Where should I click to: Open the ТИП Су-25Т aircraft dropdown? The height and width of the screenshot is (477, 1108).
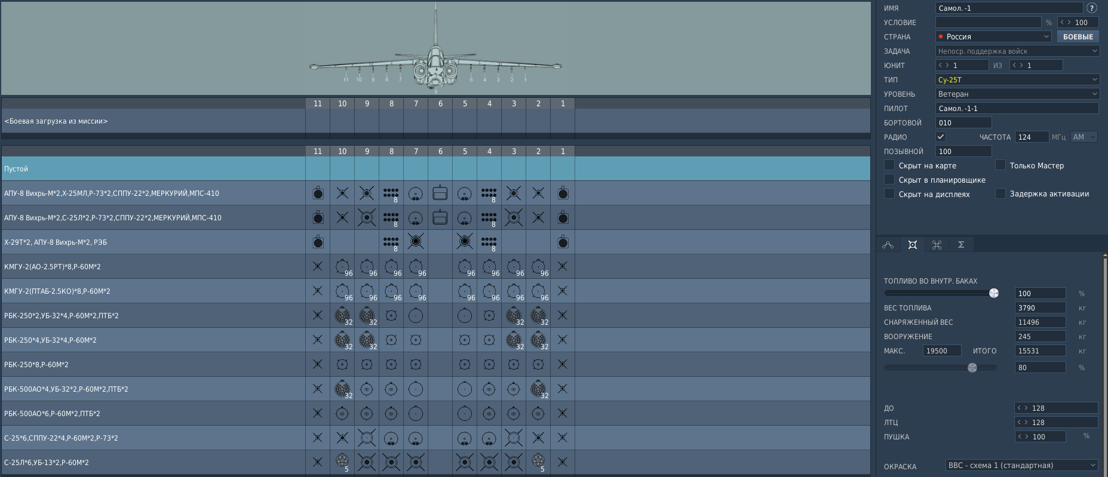1017,79
